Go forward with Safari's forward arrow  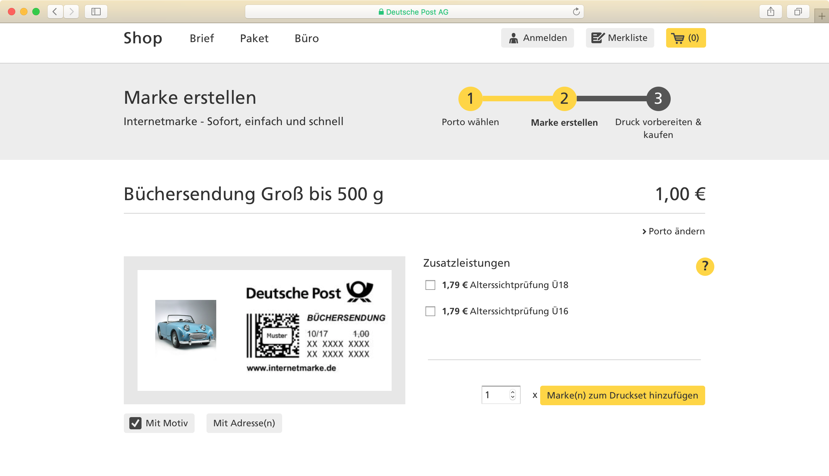71,12
